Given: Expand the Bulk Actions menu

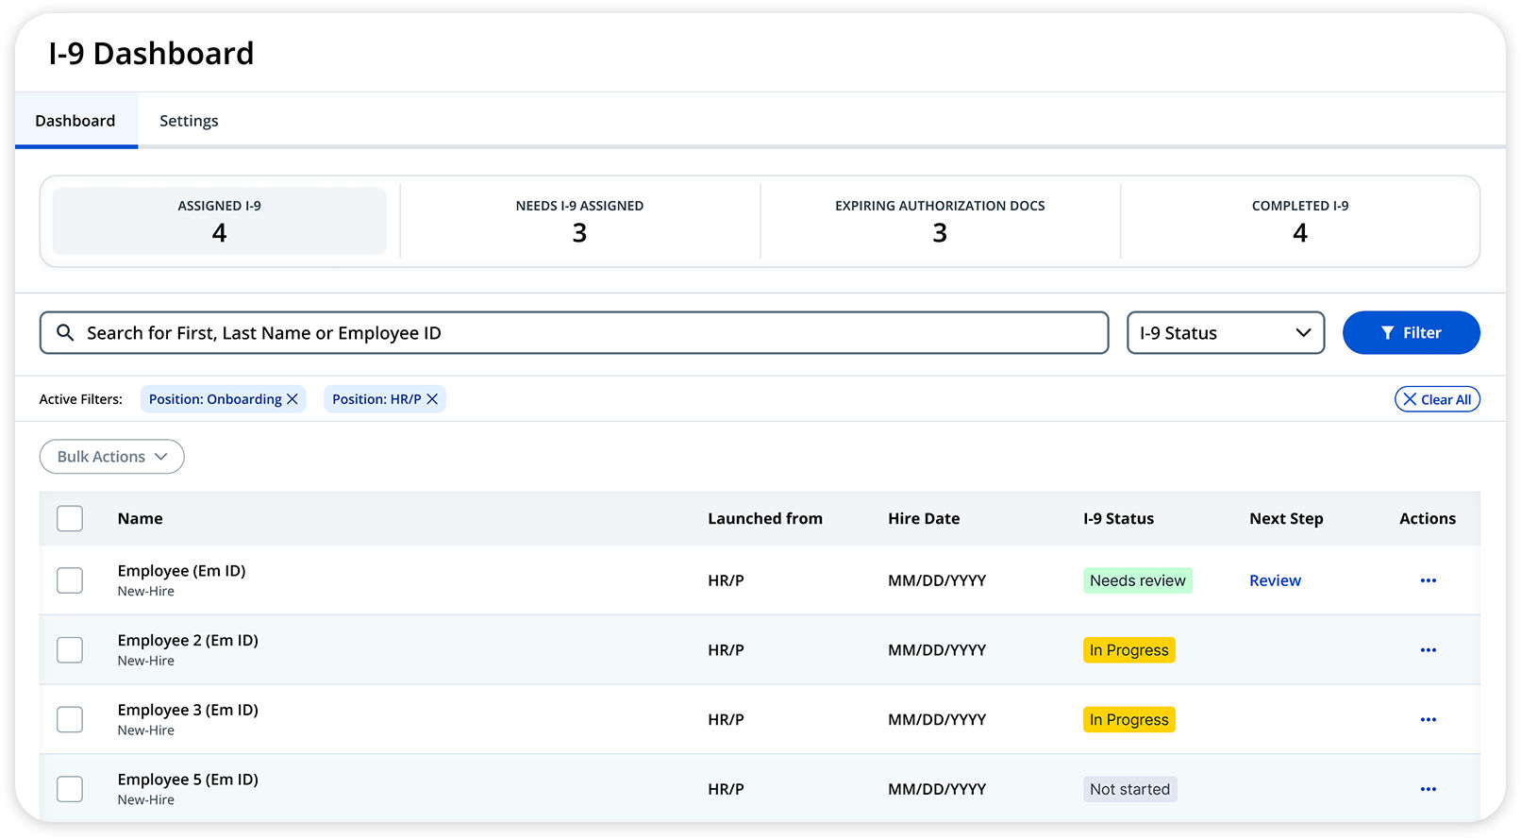Looking at the screenshot, I should [112, 457].
